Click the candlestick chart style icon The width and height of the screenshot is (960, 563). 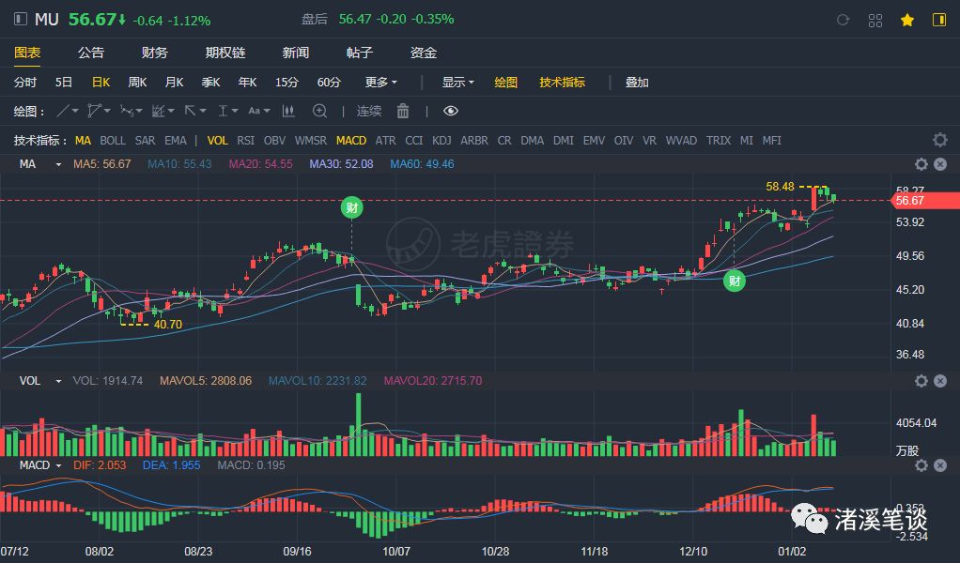pyautogui.click(x=288, y=112)
